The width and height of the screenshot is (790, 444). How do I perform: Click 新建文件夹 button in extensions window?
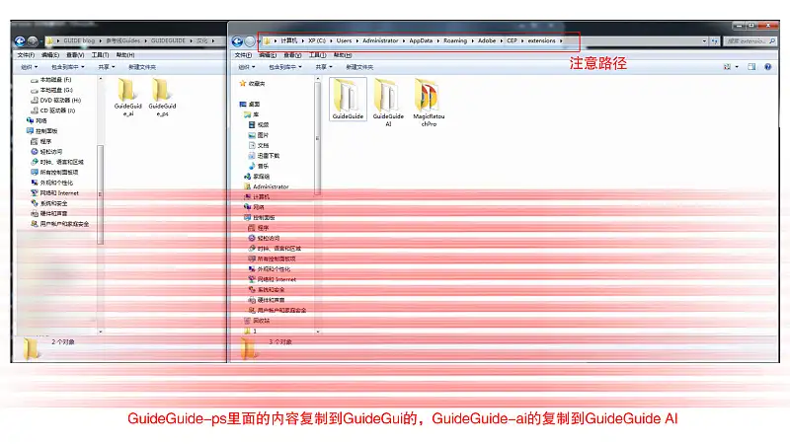[x=359, y=67]
